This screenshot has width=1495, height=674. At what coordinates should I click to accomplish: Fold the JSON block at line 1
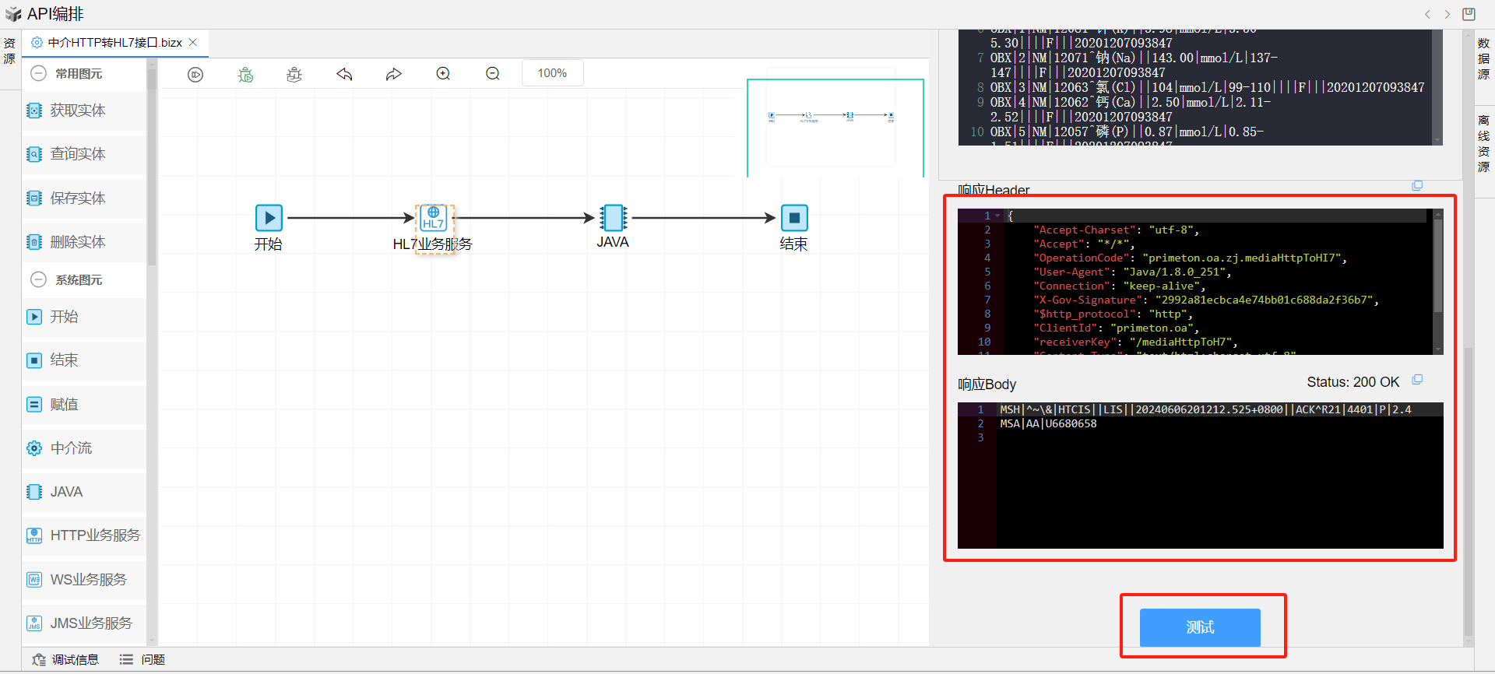(x=997, y=216)
